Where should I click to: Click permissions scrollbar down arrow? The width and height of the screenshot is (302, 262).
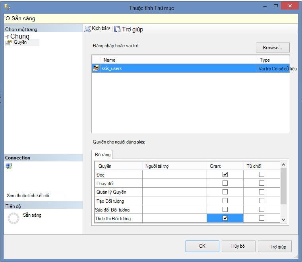click(283, 219)
